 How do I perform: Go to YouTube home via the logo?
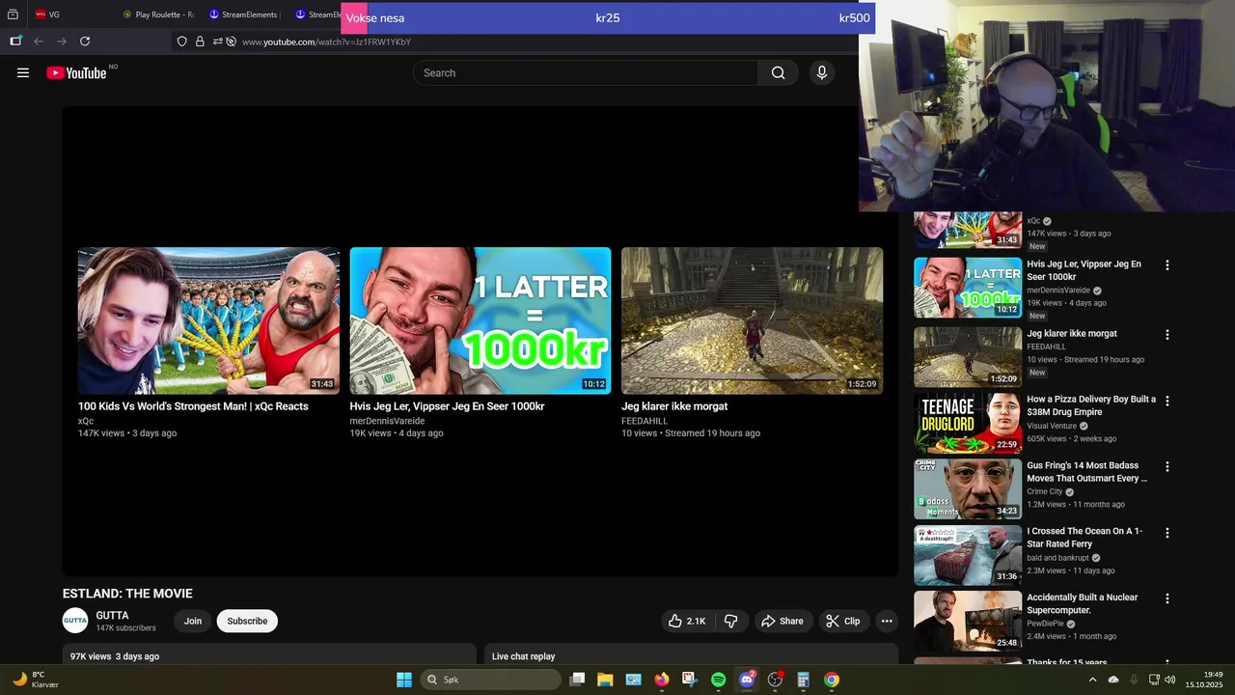click(x=76, y=72)
